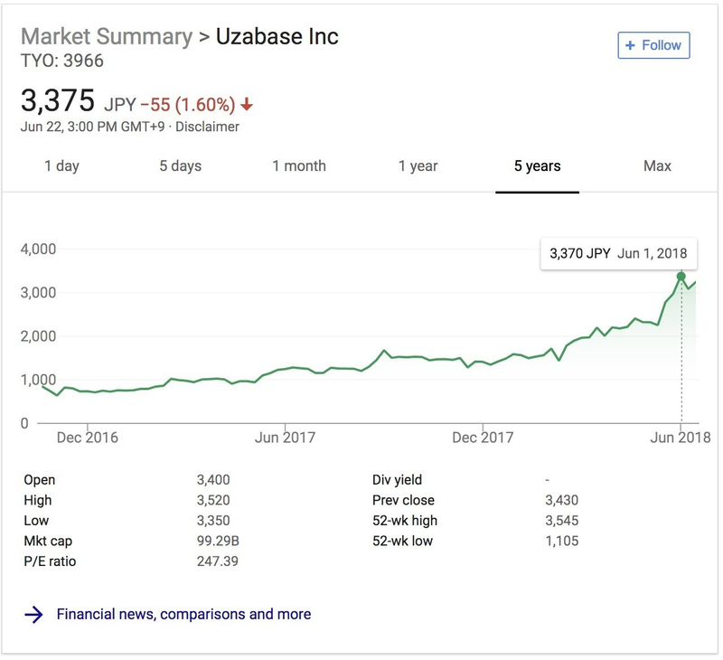Screen dimensions: 723x660
Task: Switch chart to 1 year tab
Action: (418, 165)
